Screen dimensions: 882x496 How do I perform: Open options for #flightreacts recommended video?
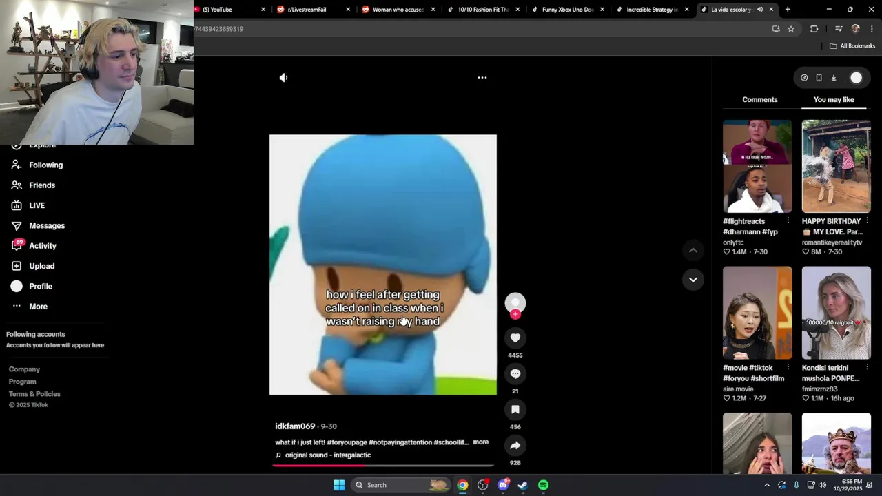[788, 221]
